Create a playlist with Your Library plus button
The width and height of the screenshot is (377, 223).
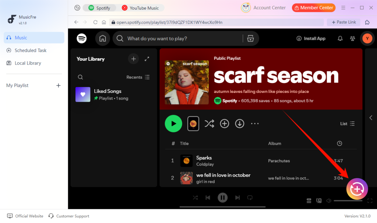(x=133, y=59)
